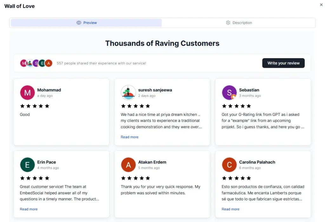Switch to the Preview tab
Image resolution: width=325 pixels, height=222 pixels.
tap(86, 23)
